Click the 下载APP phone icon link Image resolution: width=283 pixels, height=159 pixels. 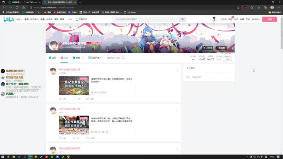(81, 19)
